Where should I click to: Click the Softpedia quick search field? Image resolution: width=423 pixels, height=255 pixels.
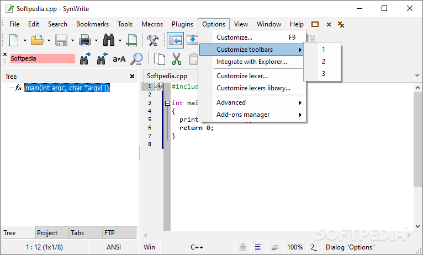pyautogui.click(x=43, y=58)
